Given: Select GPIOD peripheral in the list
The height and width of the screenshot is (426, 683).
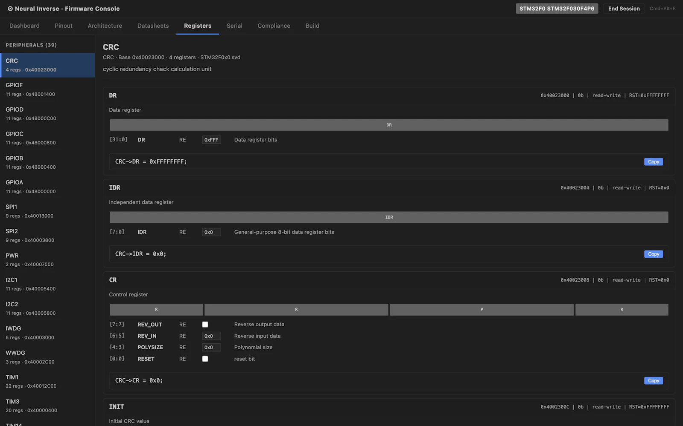Looking at the screenshot, I should coord(47,114).
